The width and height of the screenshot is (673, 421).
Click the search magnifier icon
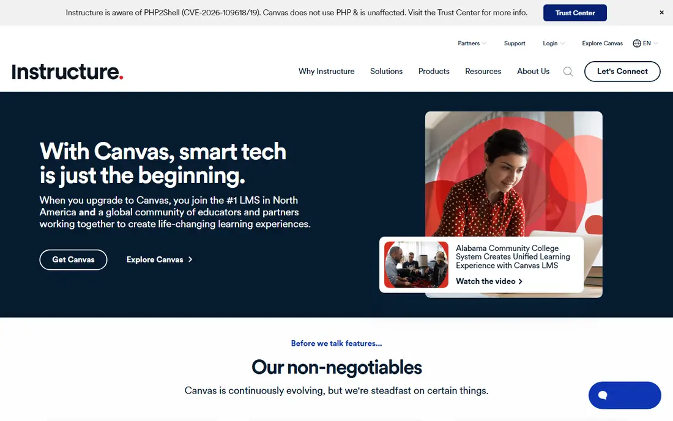pos(568,72)
